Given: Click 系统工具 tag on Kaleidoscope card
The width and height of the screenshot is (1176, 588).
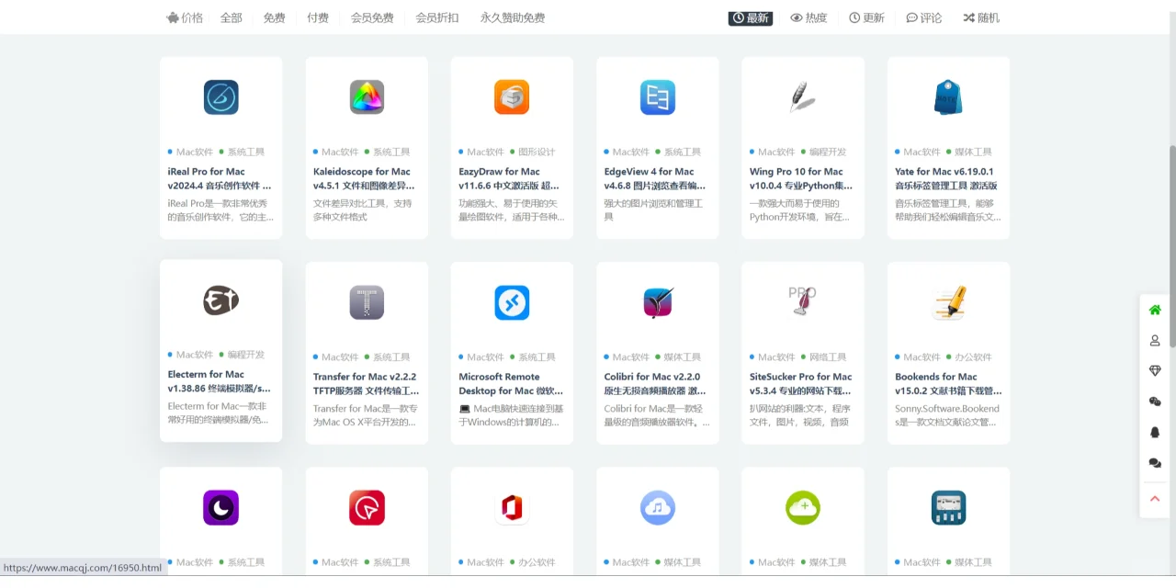Looking at the screenshot, I should point(391,153).
